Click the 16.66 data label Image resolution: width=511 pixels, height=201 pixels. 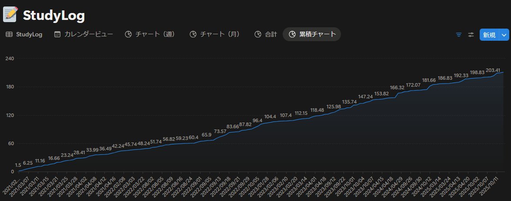[54, 158]
